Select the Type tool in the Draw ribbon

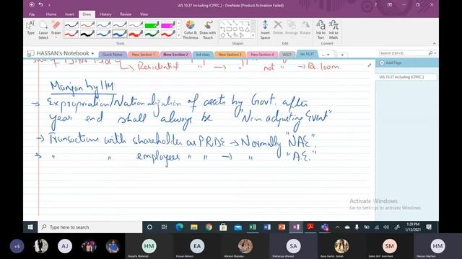coord(30,28)
